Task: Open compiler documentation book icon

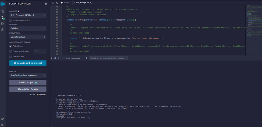Action: click(46, 4)
